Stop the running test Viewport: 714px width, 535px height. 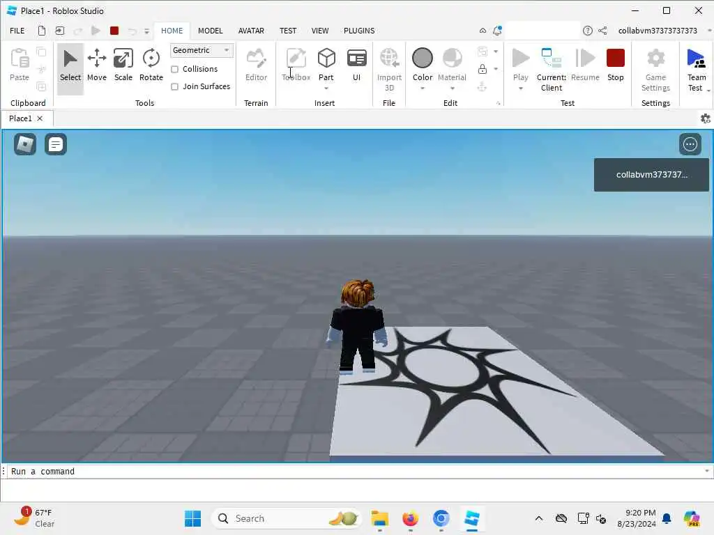pos(615,66)
